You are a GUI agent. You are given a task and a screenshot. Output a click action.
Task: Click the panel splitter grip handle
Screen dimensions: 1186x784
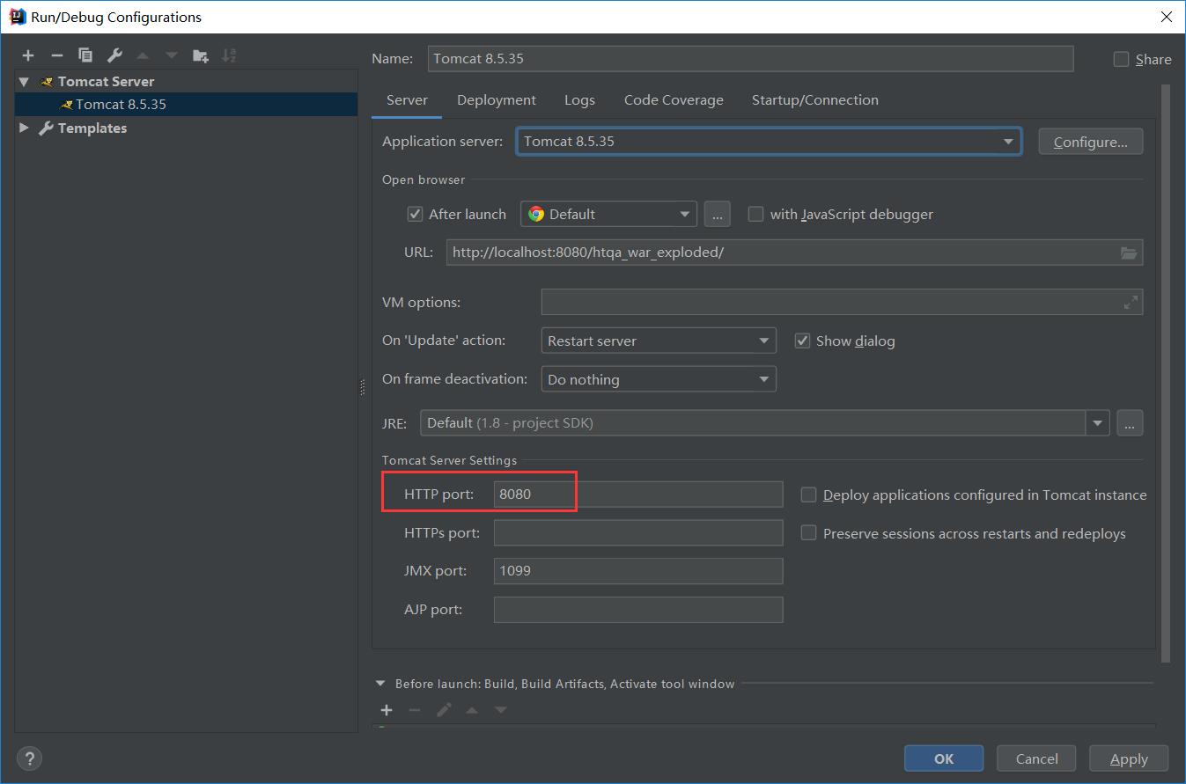[362, 387]
